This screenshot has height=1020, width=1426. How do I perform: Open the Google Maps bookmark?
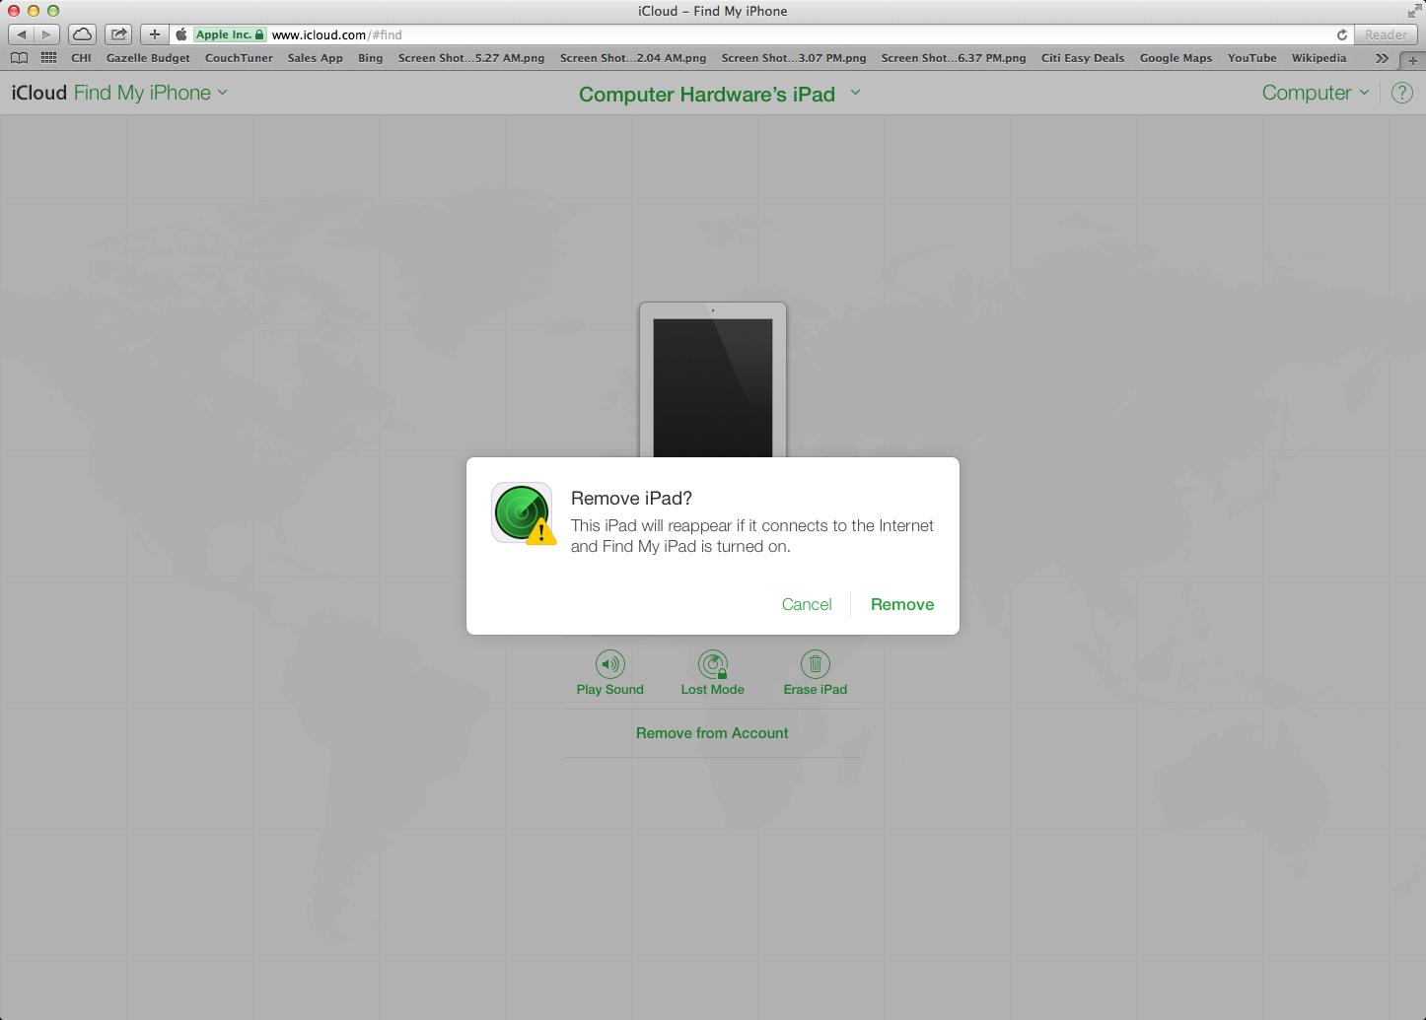[1176, 58]
